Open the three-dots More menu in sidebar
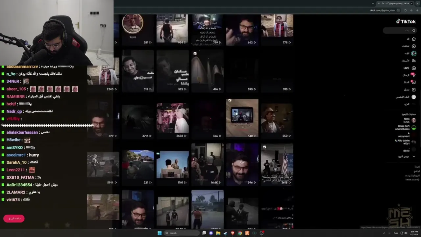 (414, 104)
